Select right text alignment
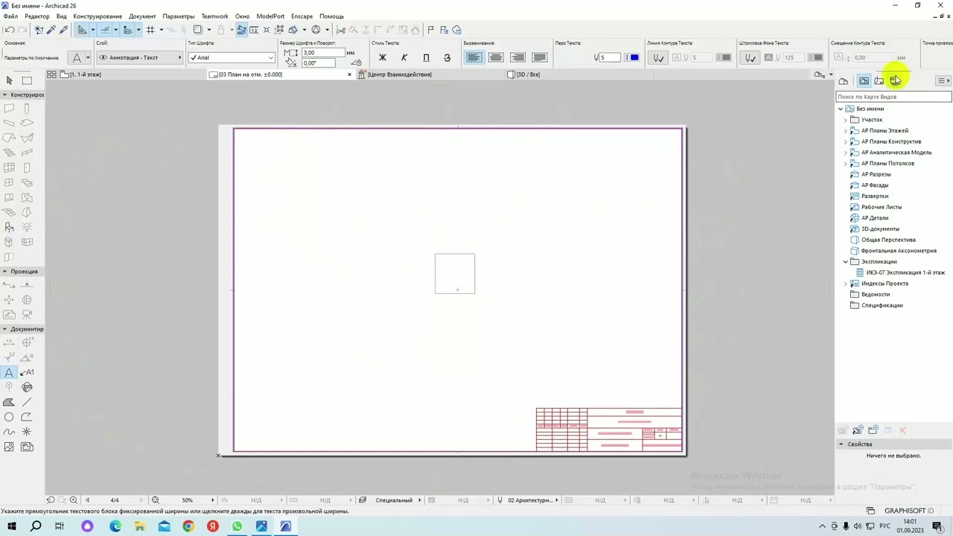 518,57
